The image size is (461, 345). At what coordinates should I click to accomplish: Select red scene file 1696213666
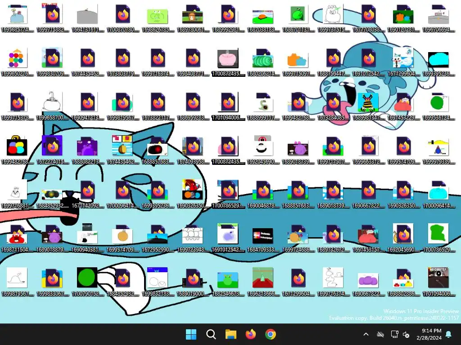click(263, 282)
